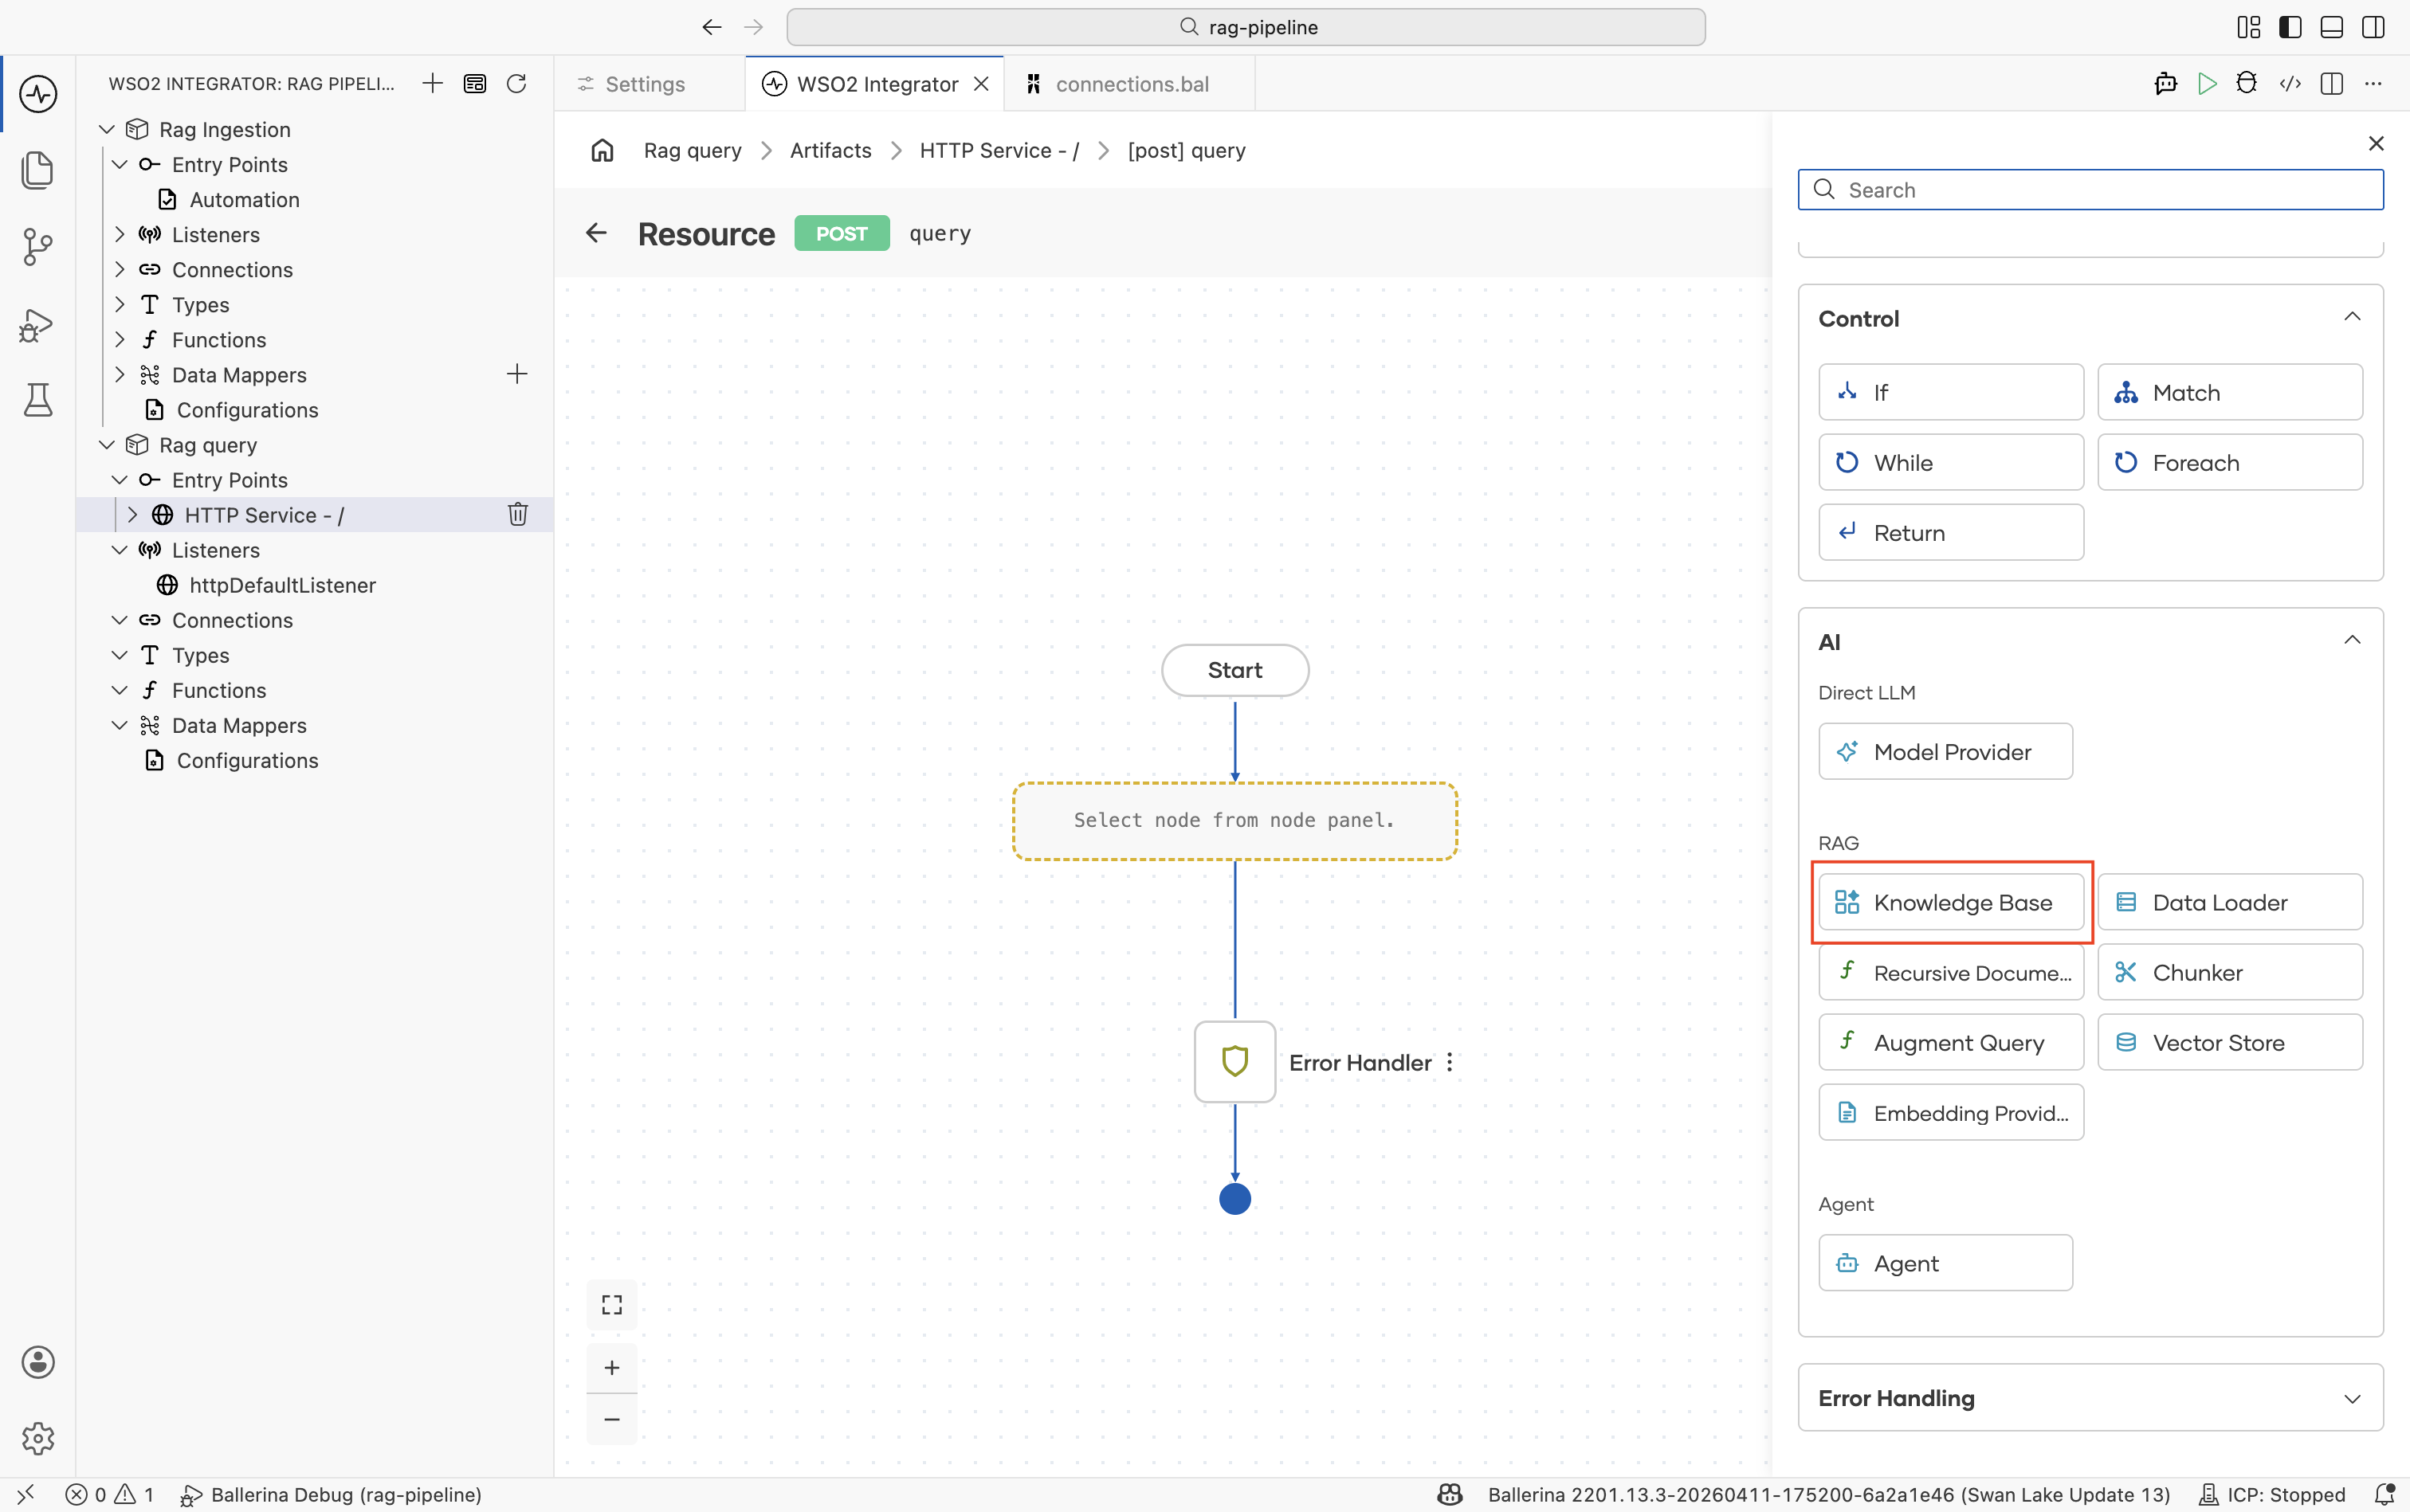Screen dimensions: 2410x1512
Task: Toggle secondary side bar layout icon
Action: click(2373, 27)
